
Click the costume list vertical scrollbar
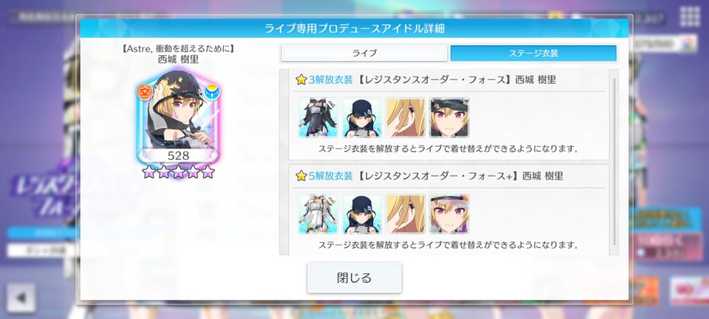[x=614, y=161]
